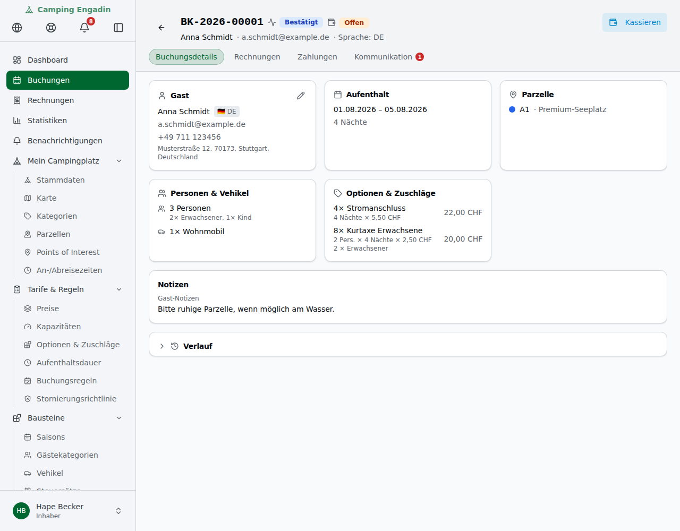Screen dimensions: 680x531
Task: Open Statistiken in the sidebar
Action: pyautogui.click(x=67, y=121)
